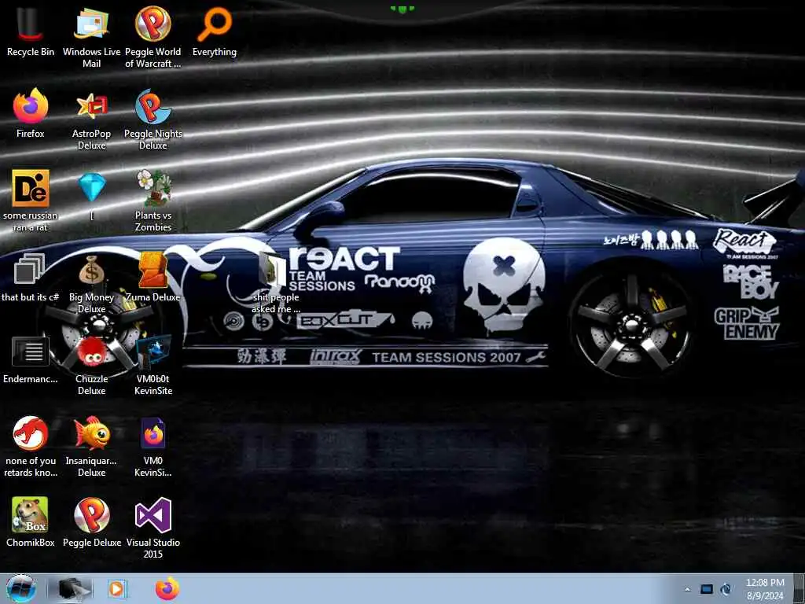Screen dimensions: 805x604
Task: Select Insaniquarium Deluxe fish icon
Action: [x=91, y=446]
